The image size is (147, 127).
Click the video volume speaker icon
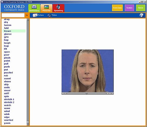[x=63, y=93]
